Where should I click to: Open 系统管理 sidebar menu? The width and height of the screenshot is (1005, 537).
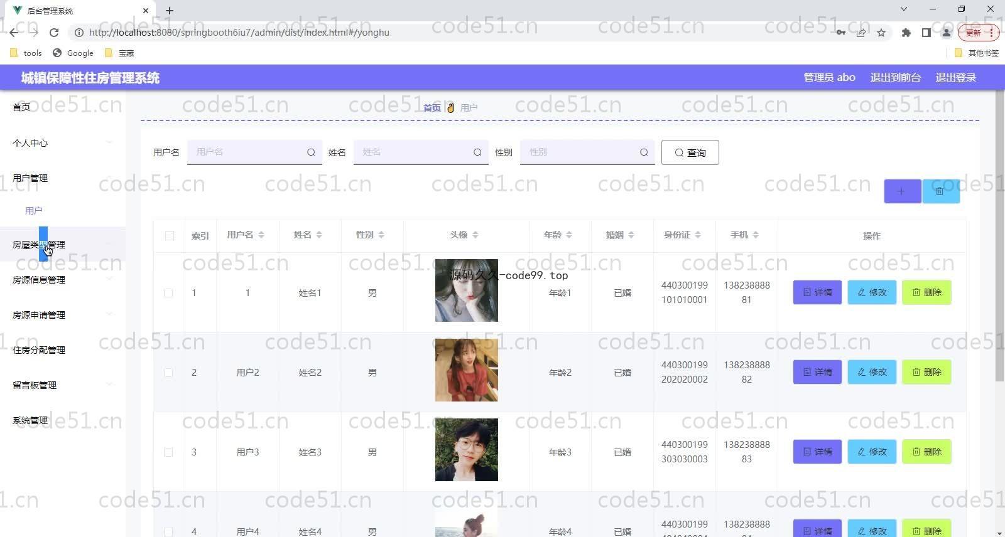[x=63, y=420]
